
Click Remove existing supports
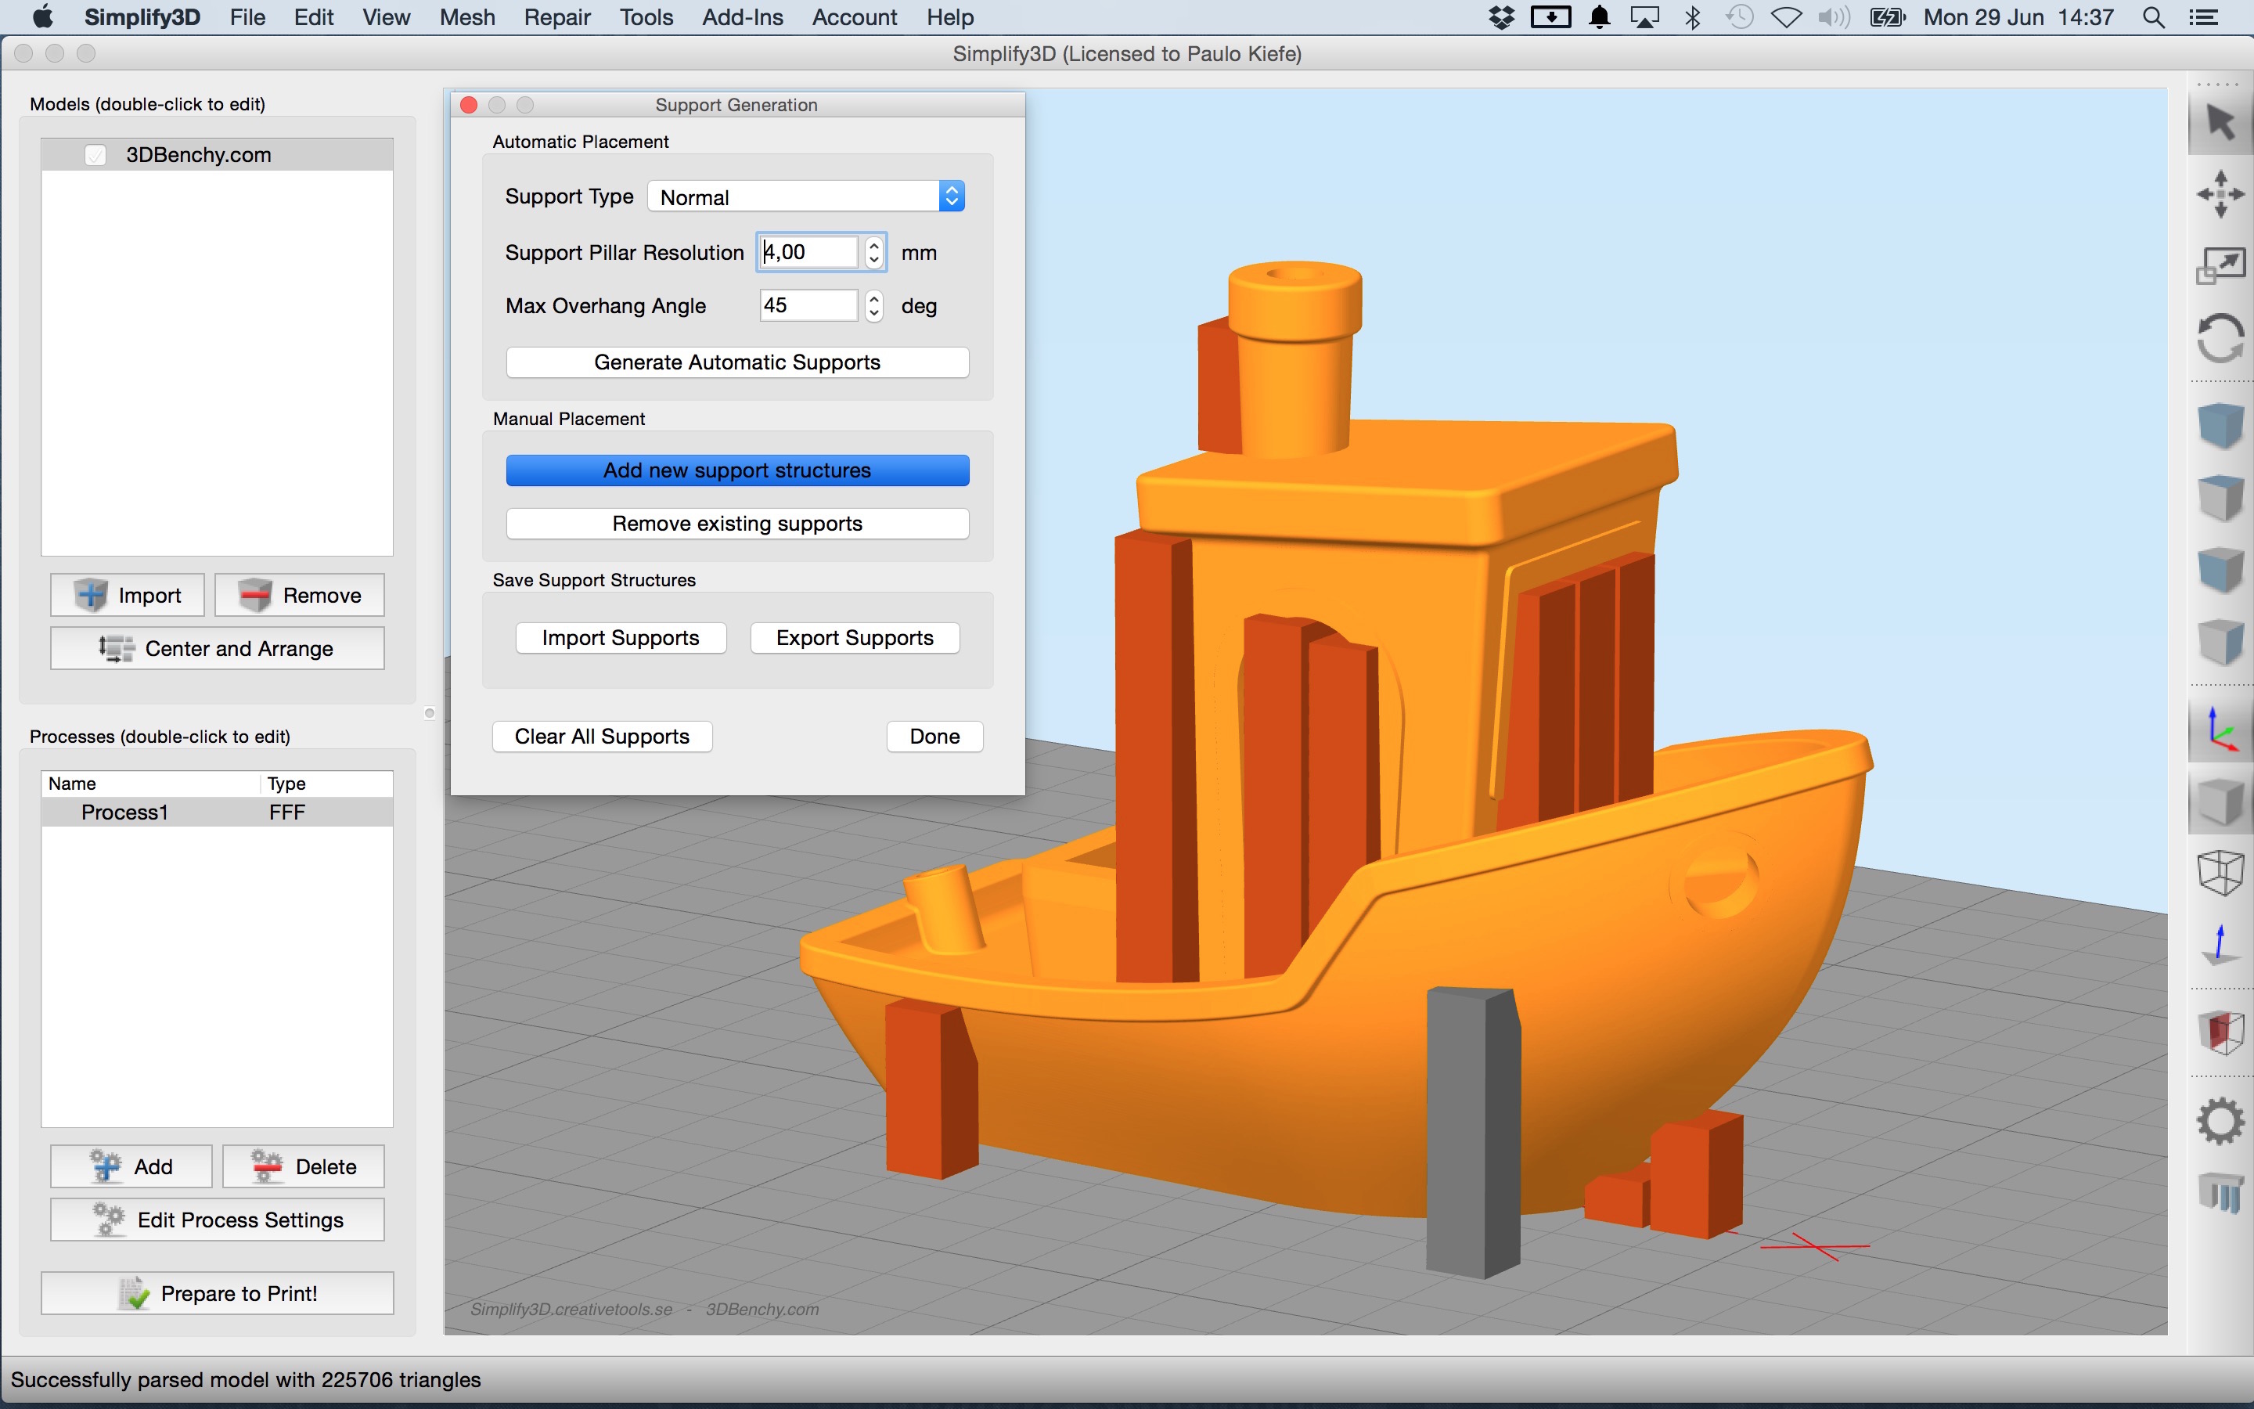click(x=738, y=524)
